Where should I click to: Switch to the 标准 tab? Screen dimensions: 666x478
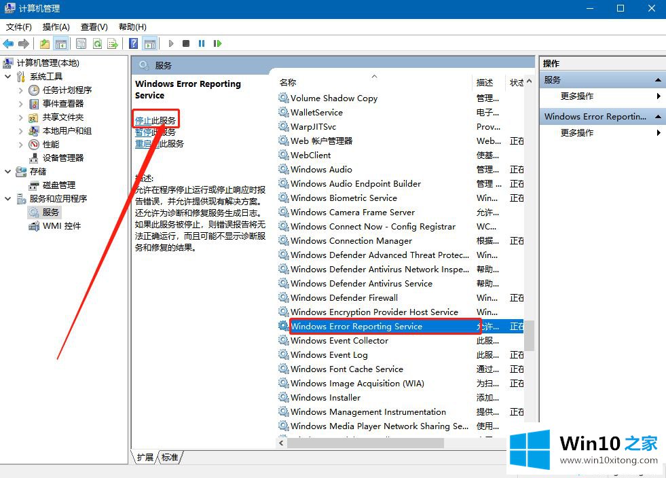tap(170, 457)
